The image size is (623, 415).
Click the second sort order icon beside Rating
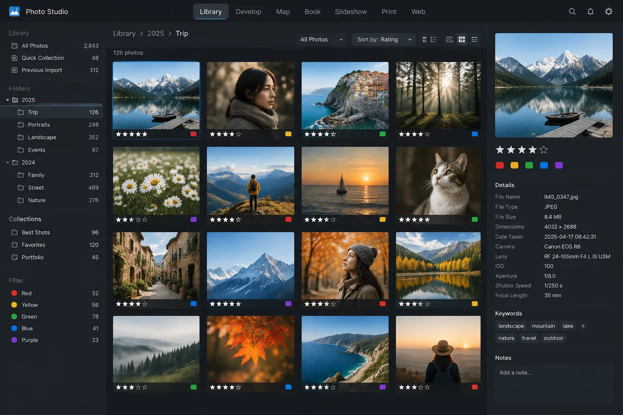(x=433, y=39)
